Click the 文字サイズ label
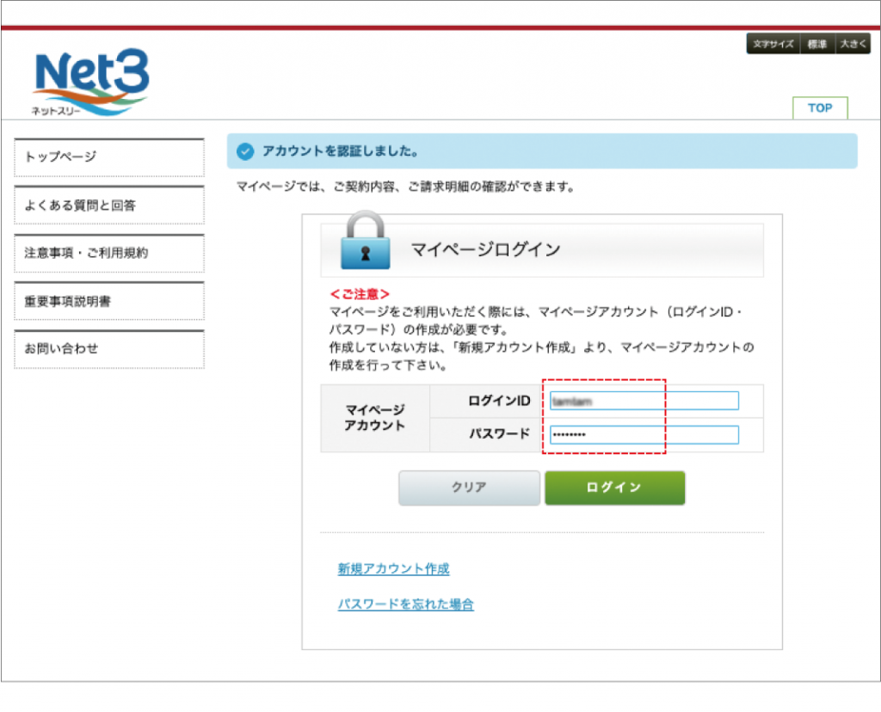Screen dimensions: 881x712 tap(773, 44)
